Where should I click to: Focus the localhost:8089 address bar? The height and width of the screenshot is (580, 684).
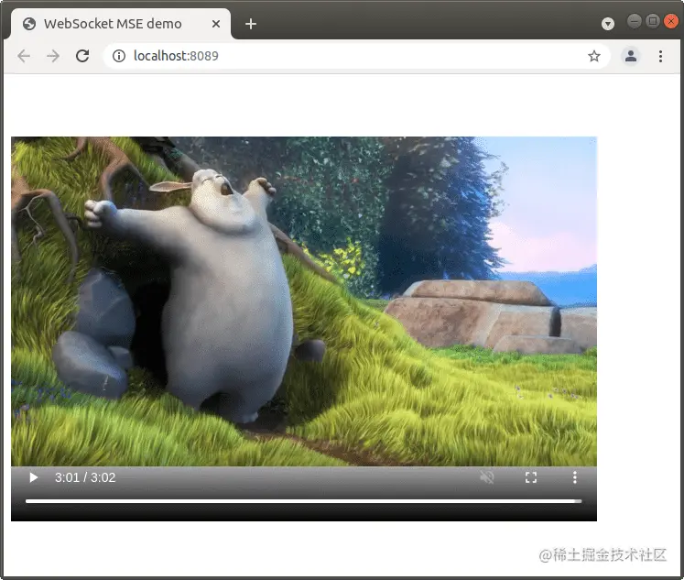pyautogui.click(x=357, y=56)
